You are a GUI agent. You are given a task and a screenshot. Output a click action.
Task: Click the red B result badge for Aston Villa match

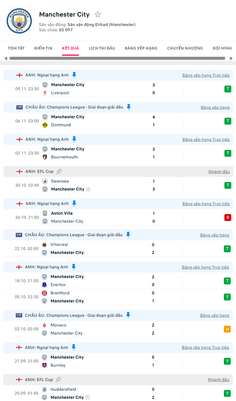tap(228, 217)
